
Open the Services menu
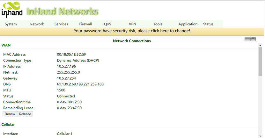pyautogui.click(x=61, y=24)
